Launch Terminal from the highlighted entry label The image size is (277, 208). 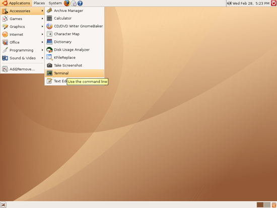point(61,73)
